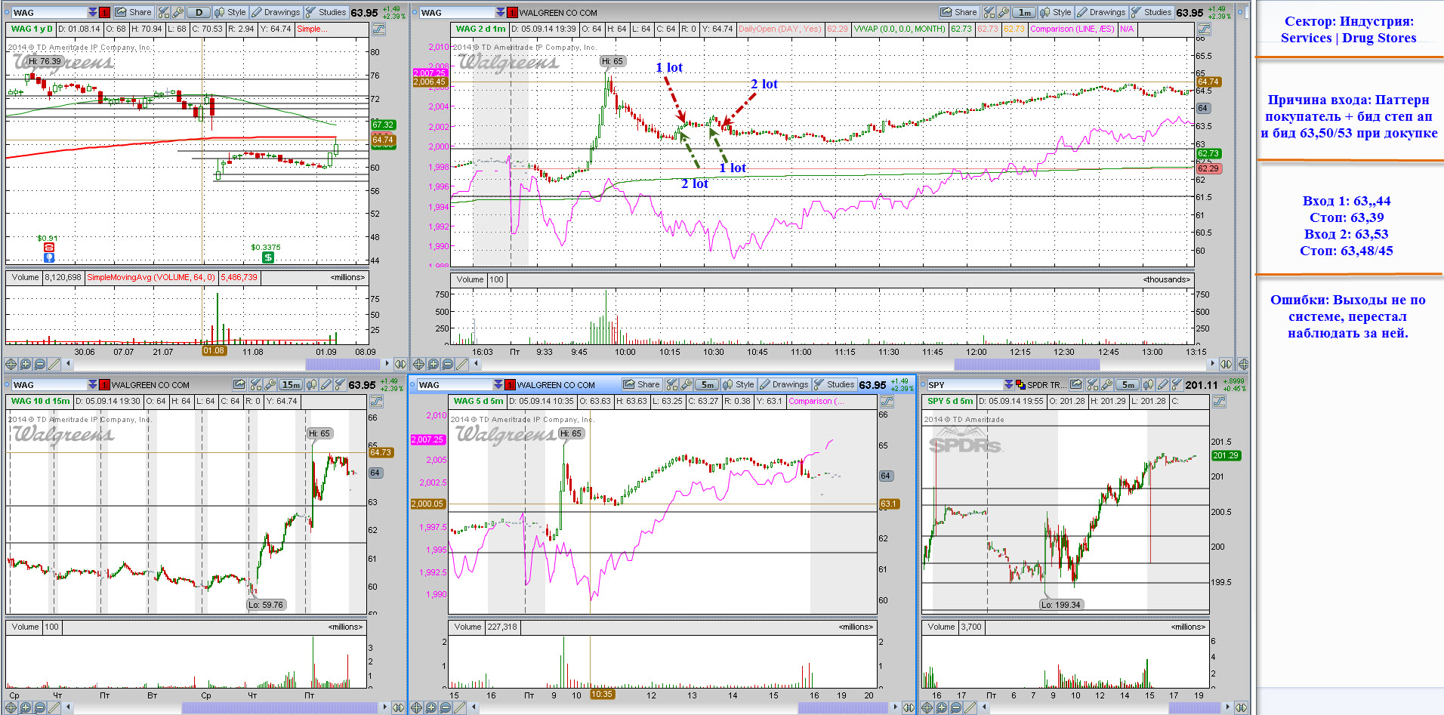1444x715 pixels.
Task: Open Share in bottom-middle 5m WAG chart
Action: point(642,384)
